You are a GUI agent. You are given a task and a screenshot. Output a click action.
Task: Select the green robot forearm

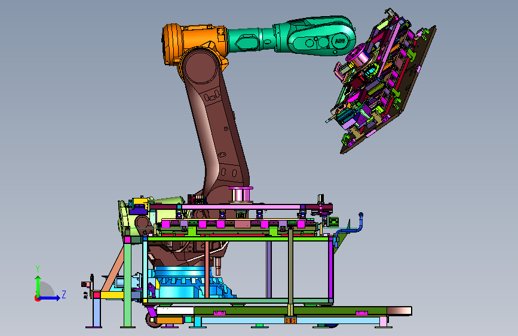[x=291, y=36]
